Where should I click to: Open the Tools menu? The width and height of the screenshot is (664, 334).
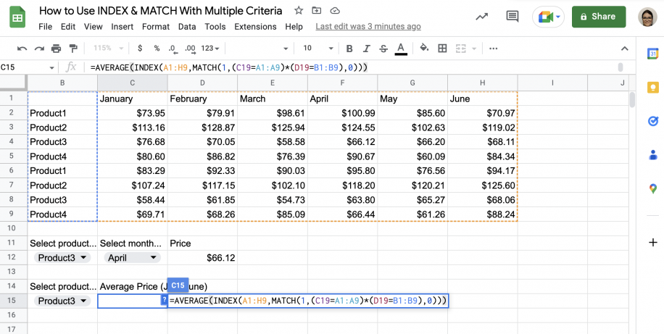(x=215, y=27)
